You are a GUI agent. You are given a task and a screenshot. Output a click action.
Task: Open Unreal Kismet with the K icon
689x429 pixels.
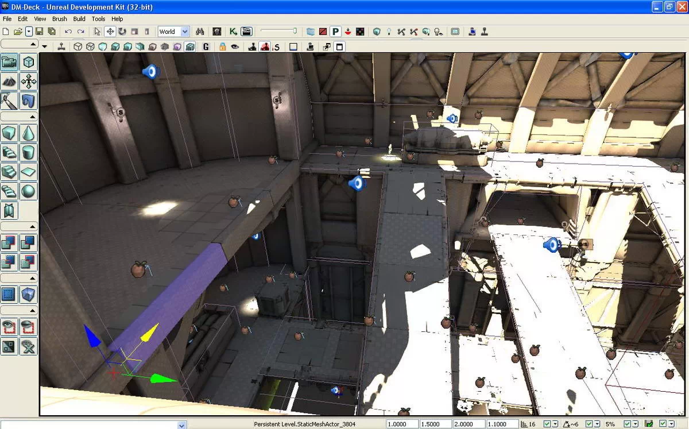pos(233,32)
